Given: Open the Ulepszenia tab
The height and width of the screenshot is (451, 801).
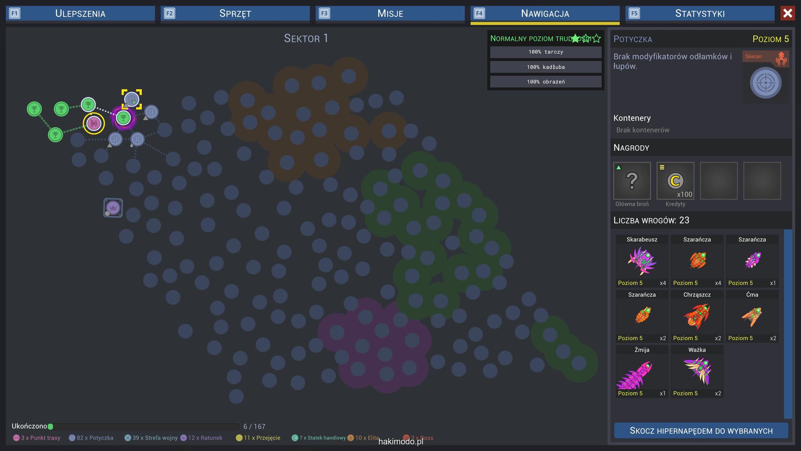Looking at the screenshot, I should coord(80,13).
